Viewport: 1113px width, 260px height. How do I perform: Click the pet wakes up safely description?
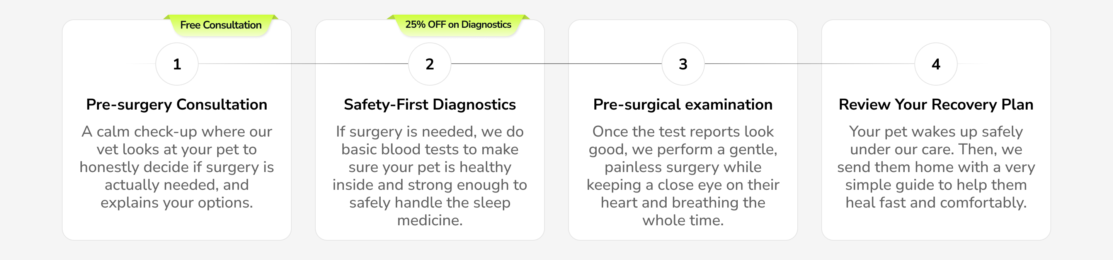[936, 167]
